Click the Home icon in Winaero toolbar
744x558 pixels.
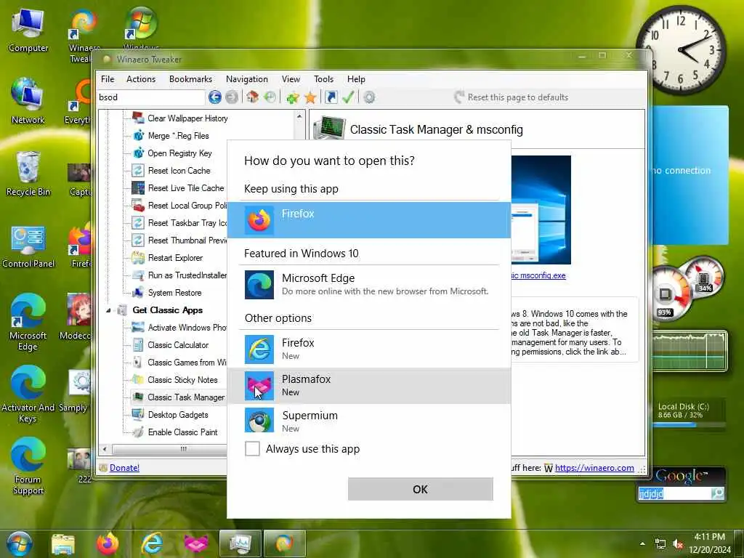pyautogui.click(x=252, y=97)
